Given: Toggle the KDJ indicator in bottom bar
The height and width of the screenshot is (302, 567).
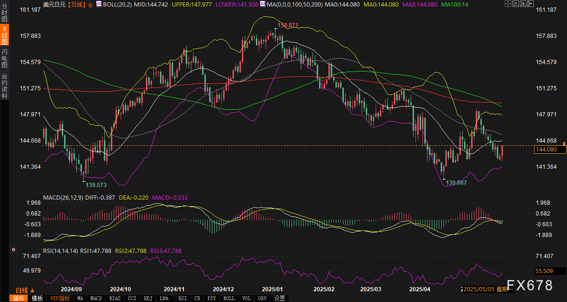Looking at the screenshot, I should 148,298.
